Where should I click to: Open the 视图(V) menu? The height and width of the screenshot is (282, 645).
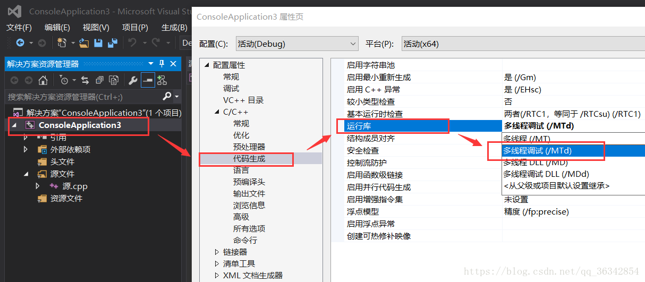click(96, 28)
